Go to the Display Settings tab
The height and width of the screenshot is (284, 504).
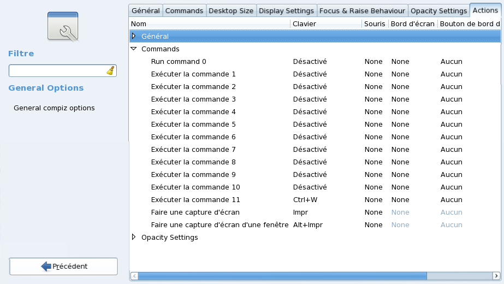click(286, 10)
